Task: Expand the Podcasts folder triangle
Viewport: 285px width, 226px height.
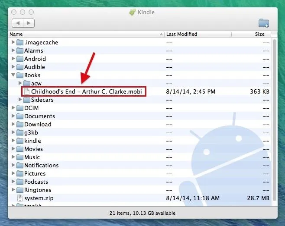Action: click(x=13, y=182)
